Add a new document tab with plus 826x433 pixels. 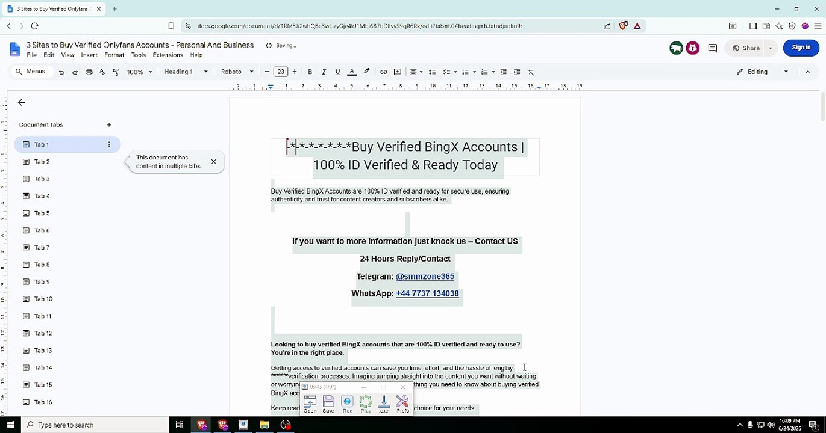click(x=109, y=125)
